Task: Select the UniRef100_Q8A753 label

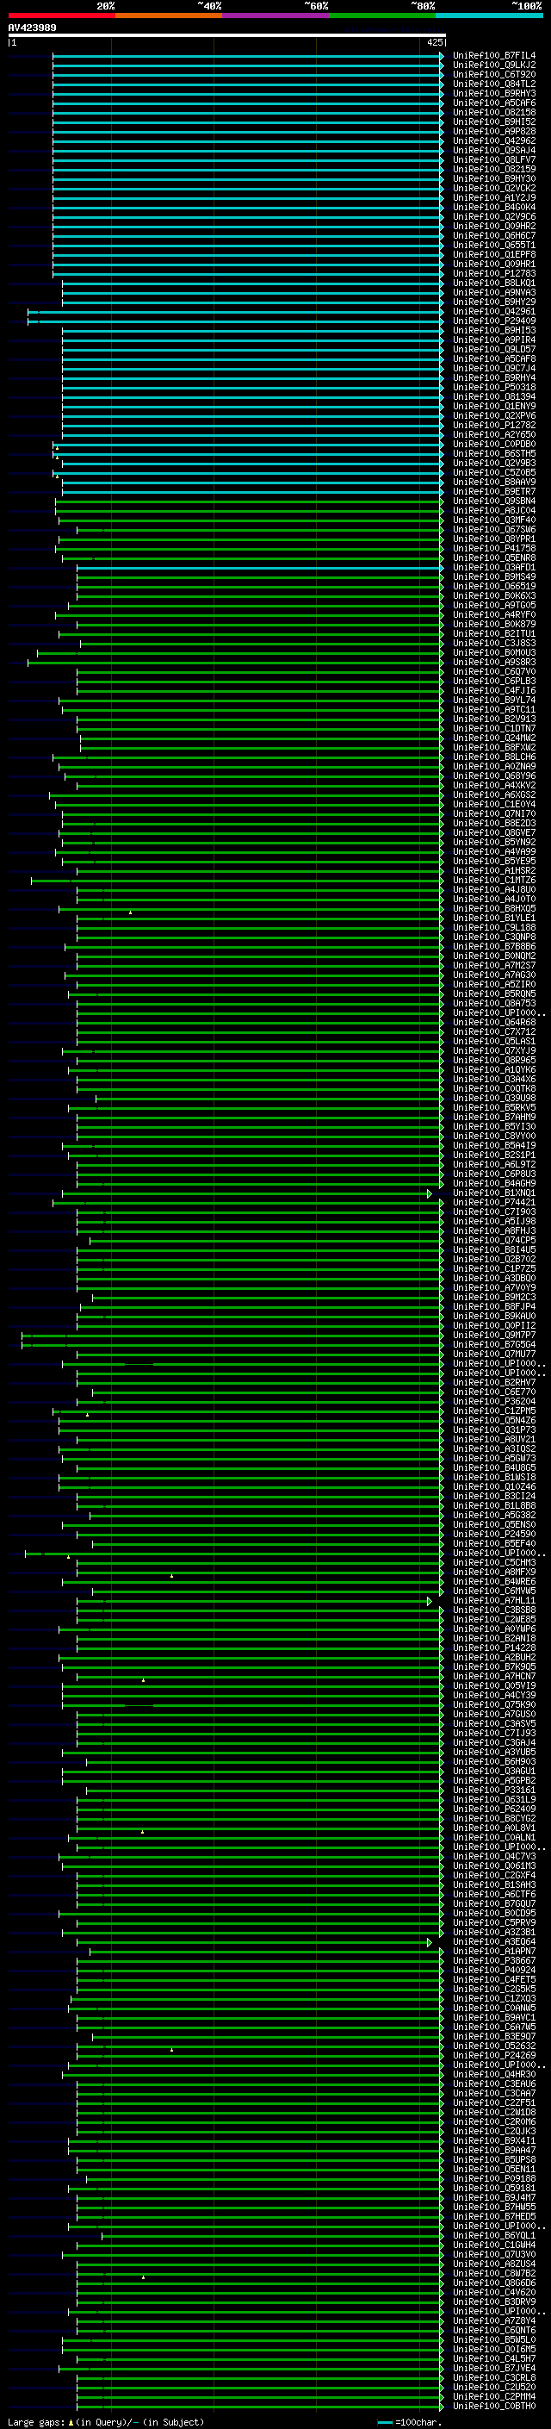Action: (x=494, y=1003)
